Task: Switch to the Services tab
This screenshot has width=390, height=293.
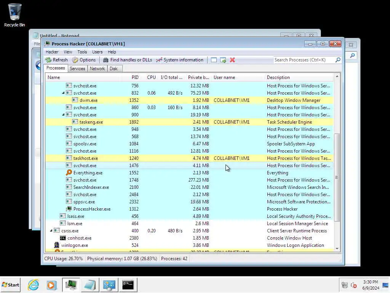Action: click(x=77, y=69)
